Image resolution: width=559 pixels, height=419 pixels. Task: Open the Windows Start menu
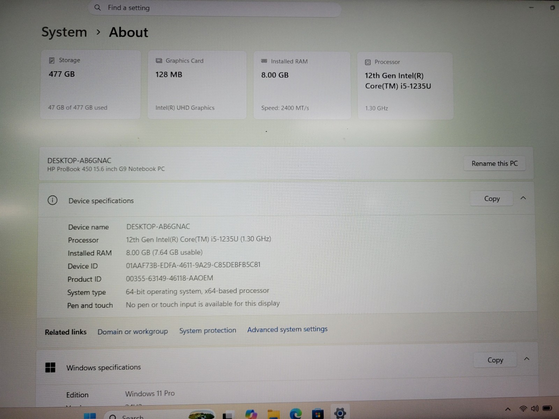click(90, 416)
